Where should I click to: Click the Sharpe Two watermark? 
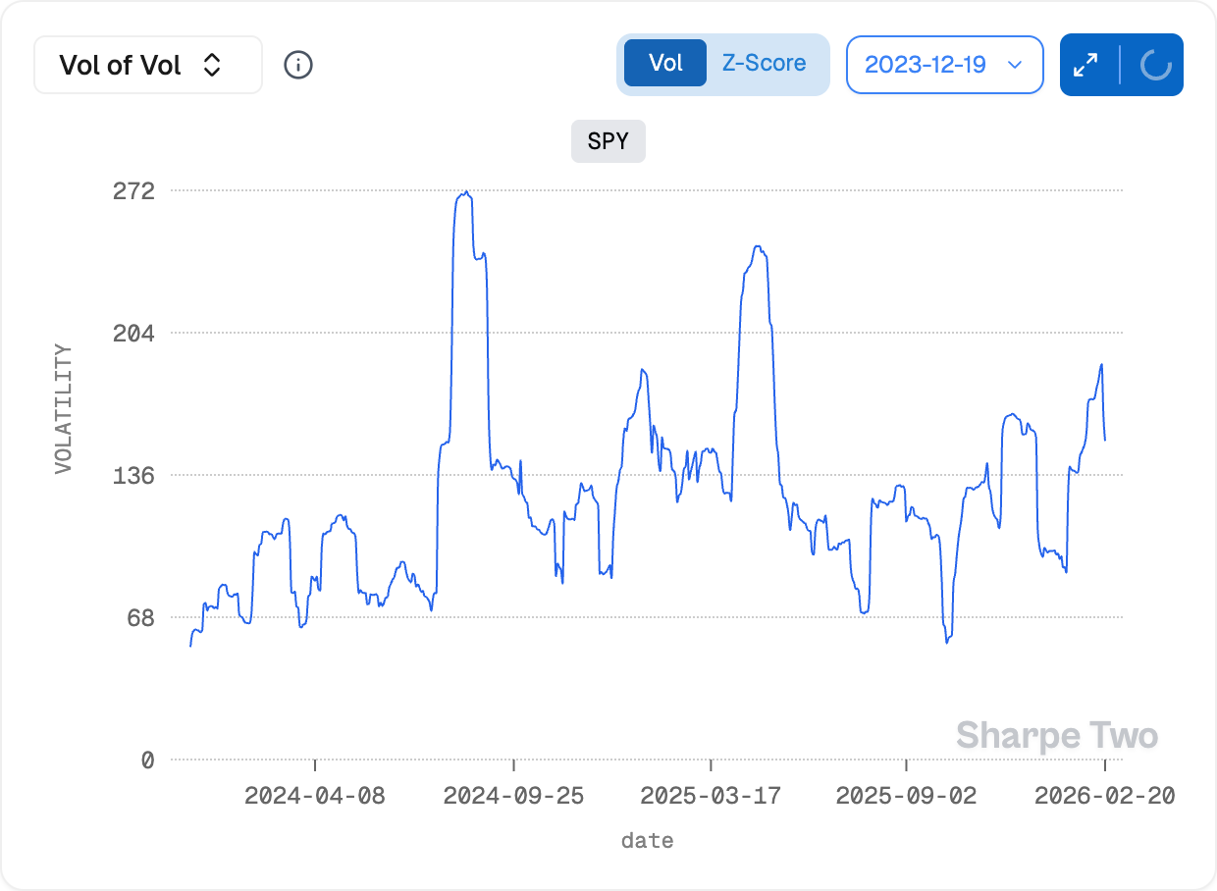click(1056, 735)
